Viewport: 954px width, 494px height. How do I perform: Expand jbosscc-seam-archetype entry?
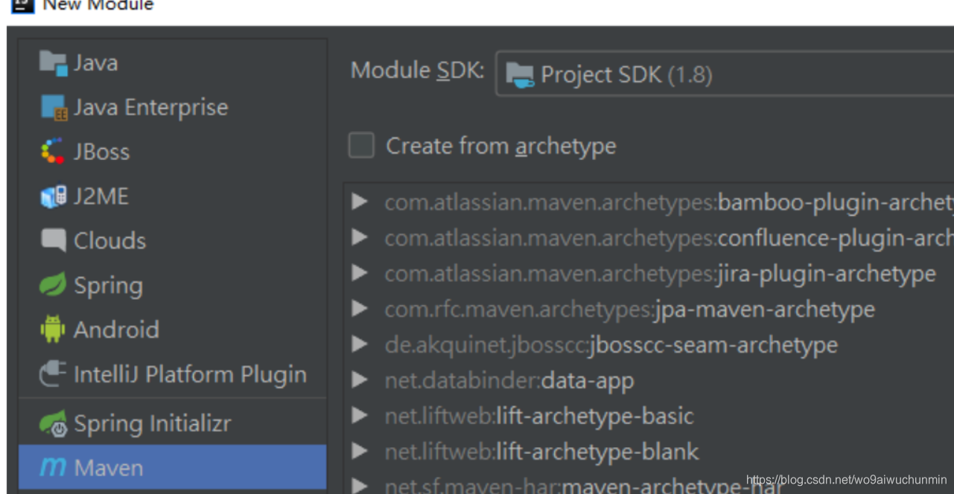[360, 344]
